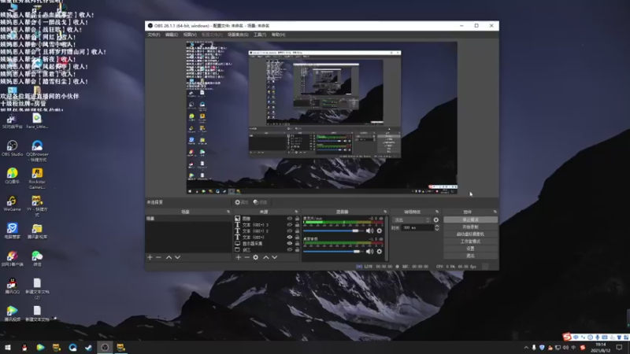Click the transition duration input field
The width and height of the screenshot is (630, 354).
[x=417, y=227]
